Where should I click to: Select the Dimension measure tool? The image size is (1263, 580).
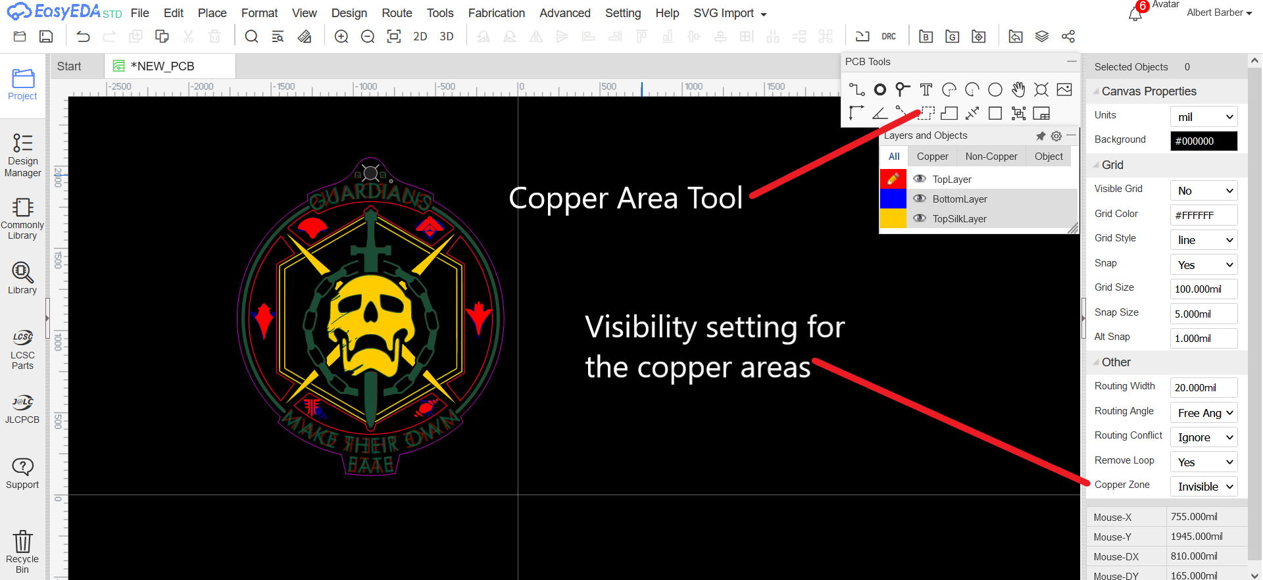click(972, 113)
